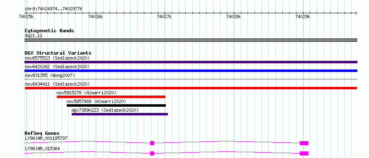Select the large exon box of LY96|NM_001195797
The height and width of the screenshot is (158, 369).
click(304, 143)
